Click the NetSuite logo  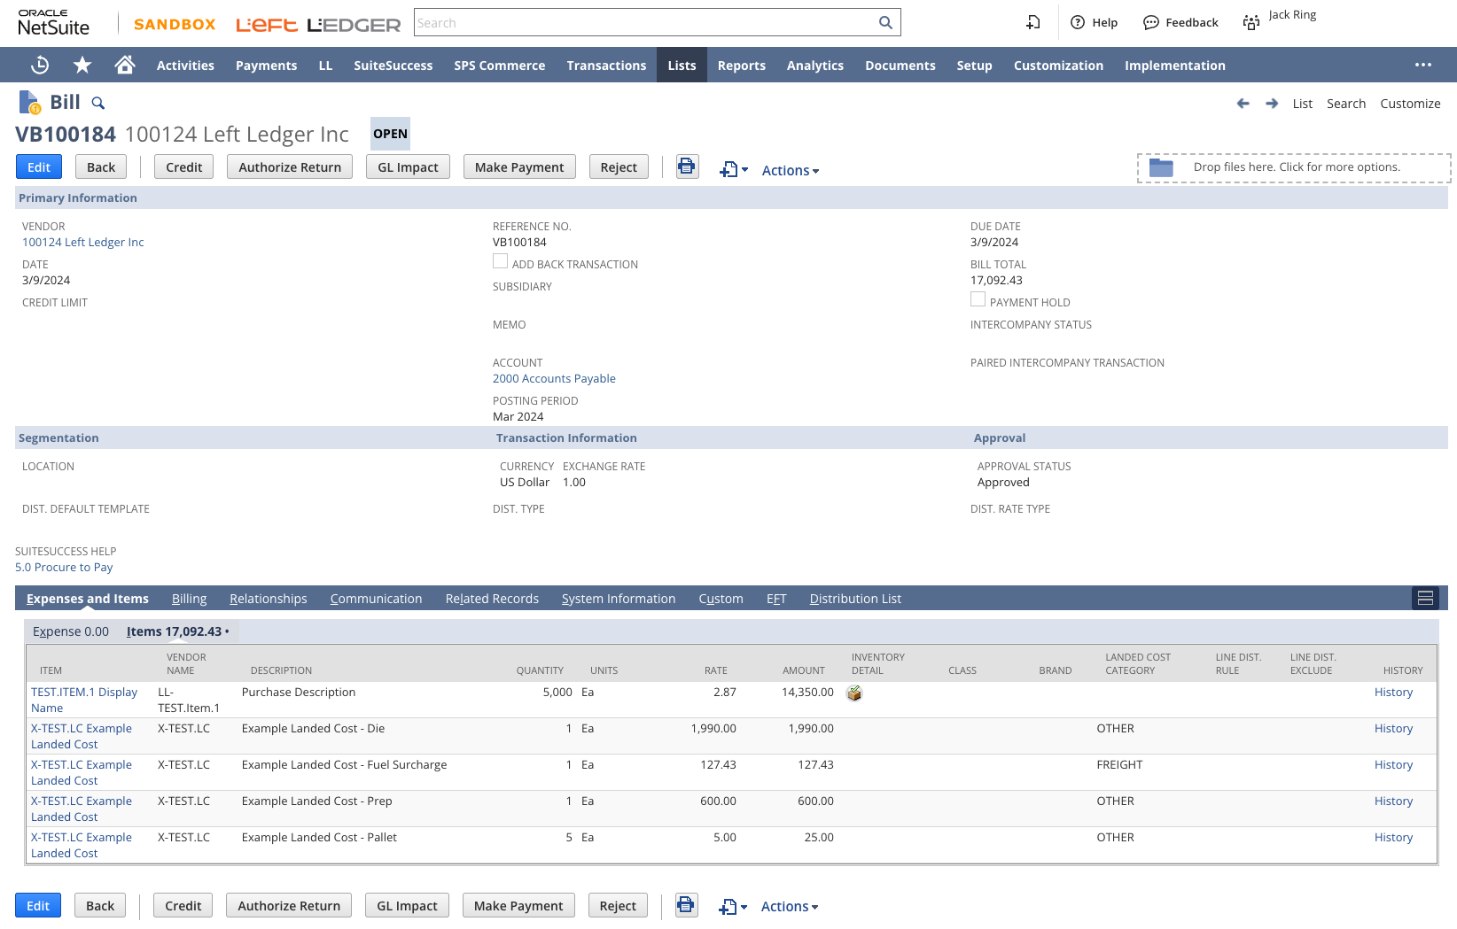coord(53,23)
